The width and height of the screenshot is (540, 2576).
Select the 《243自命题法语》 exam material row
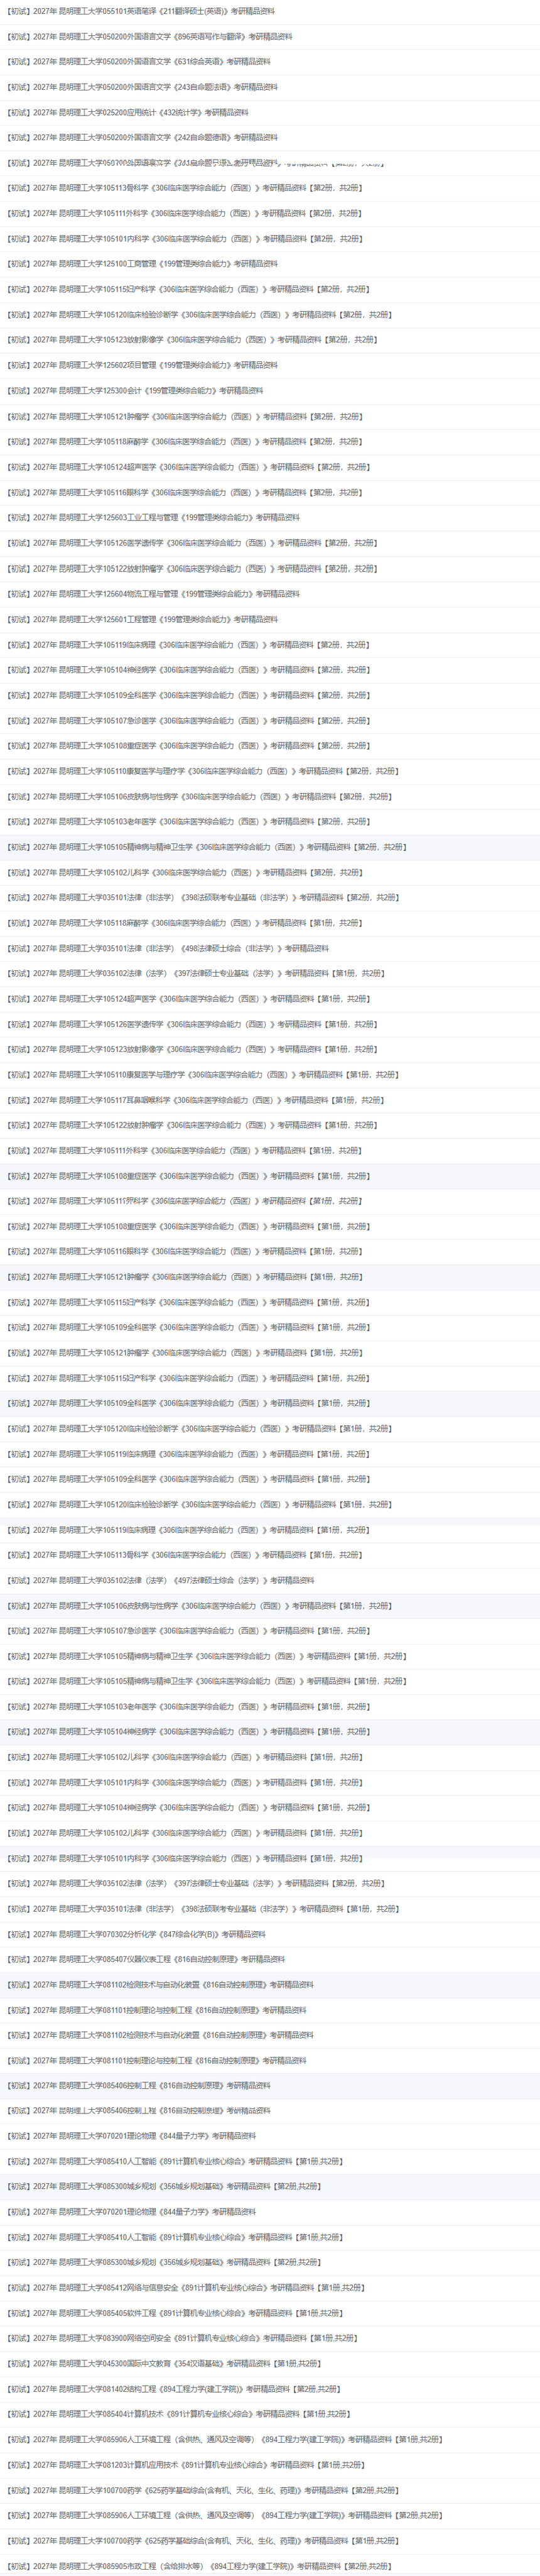click(143, 87)
